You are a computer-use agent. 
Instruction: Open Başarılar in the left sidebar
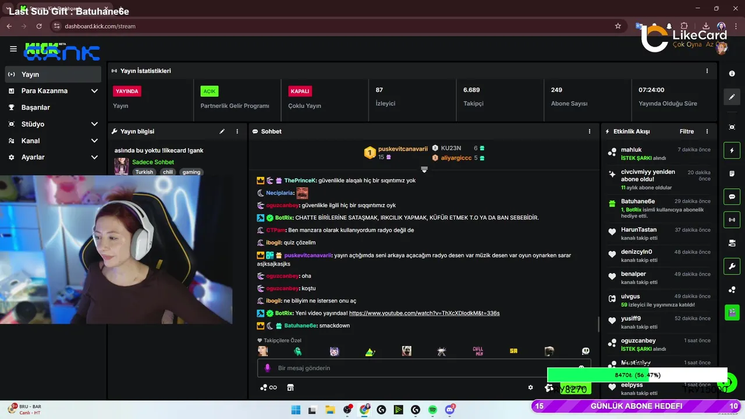[53, 108]
